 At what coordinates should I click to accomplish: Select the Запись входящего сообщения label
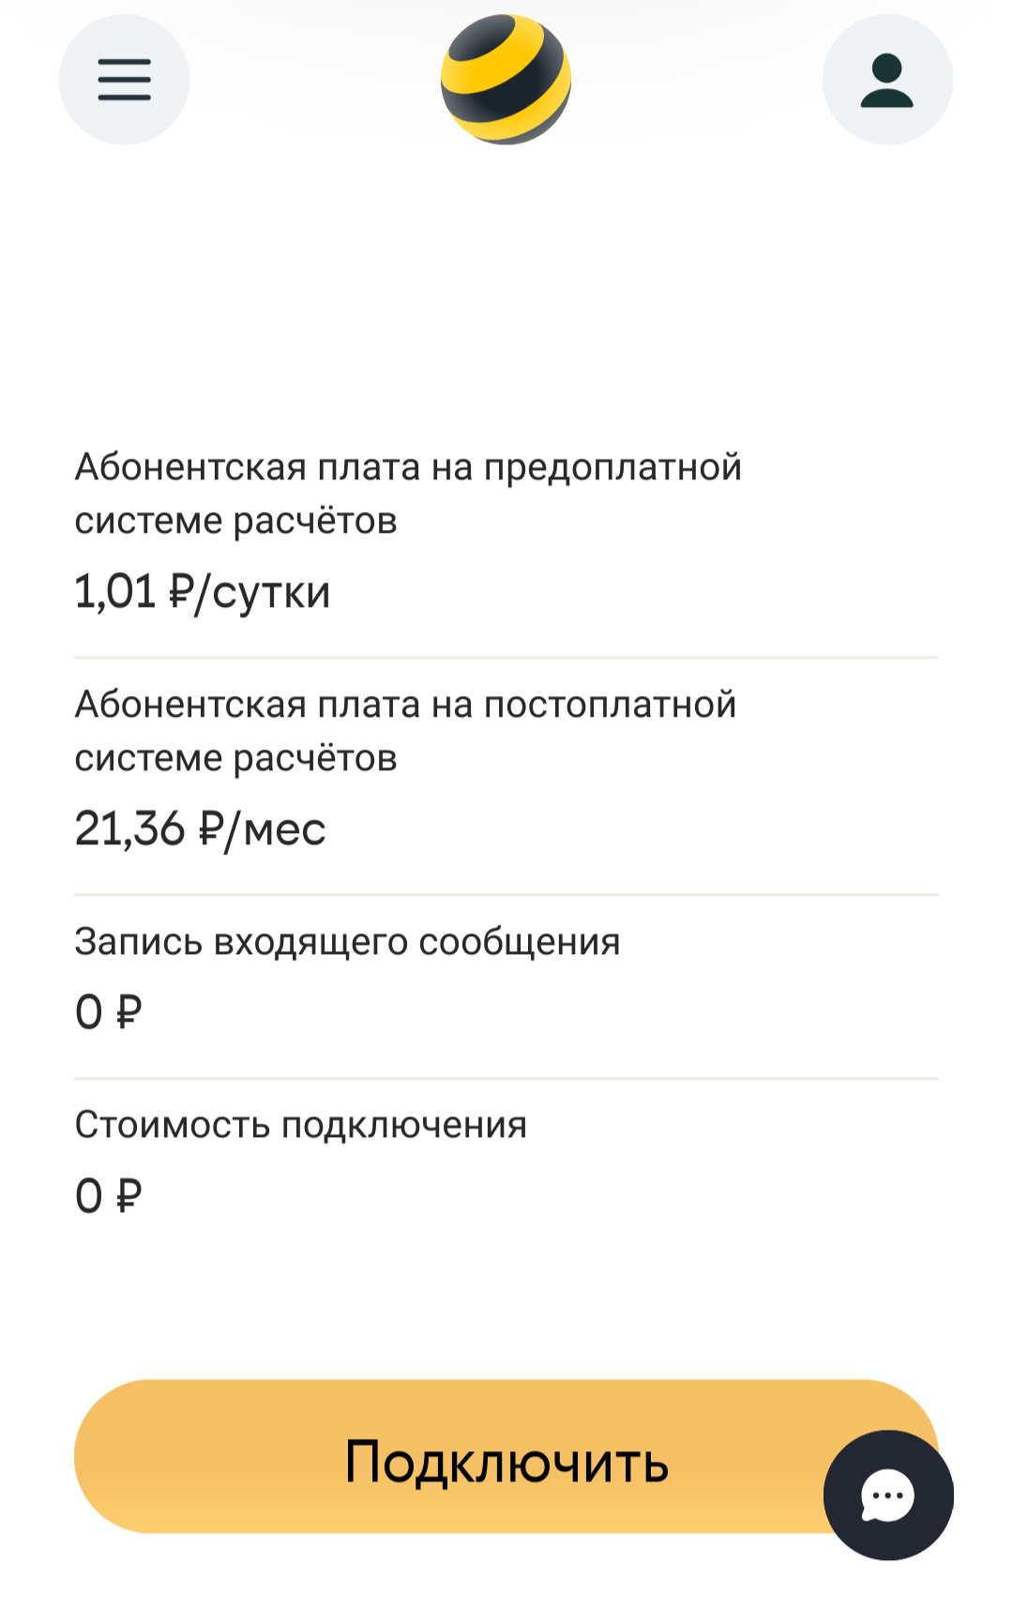[x=348, y=942]
